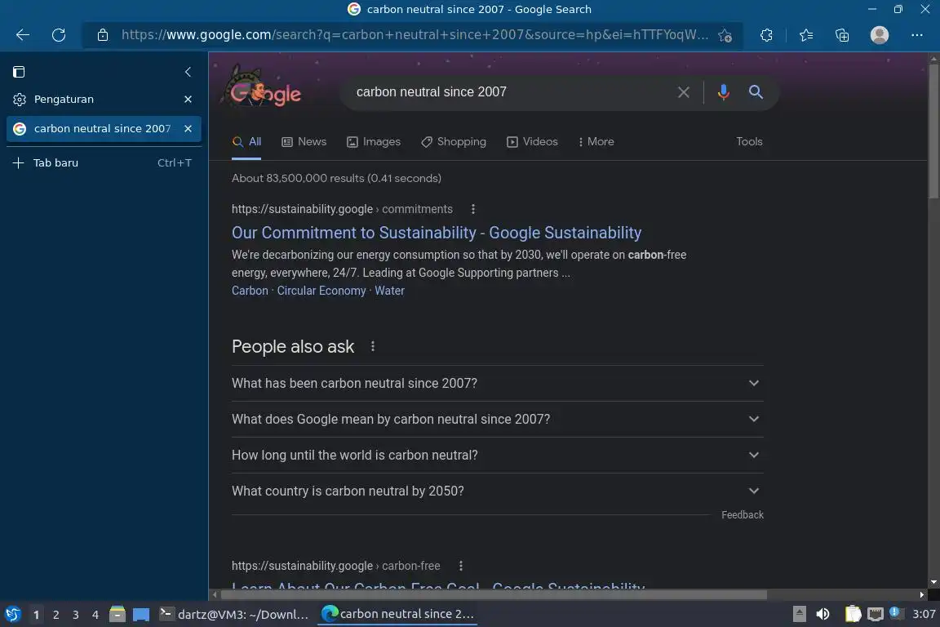Go back with the browser back arrow

(23, 35)
